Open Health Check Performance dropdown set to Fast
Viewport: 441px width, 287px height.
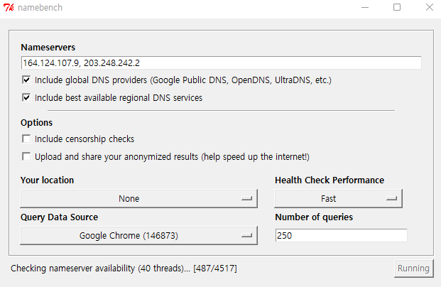[x=338, y=199]
